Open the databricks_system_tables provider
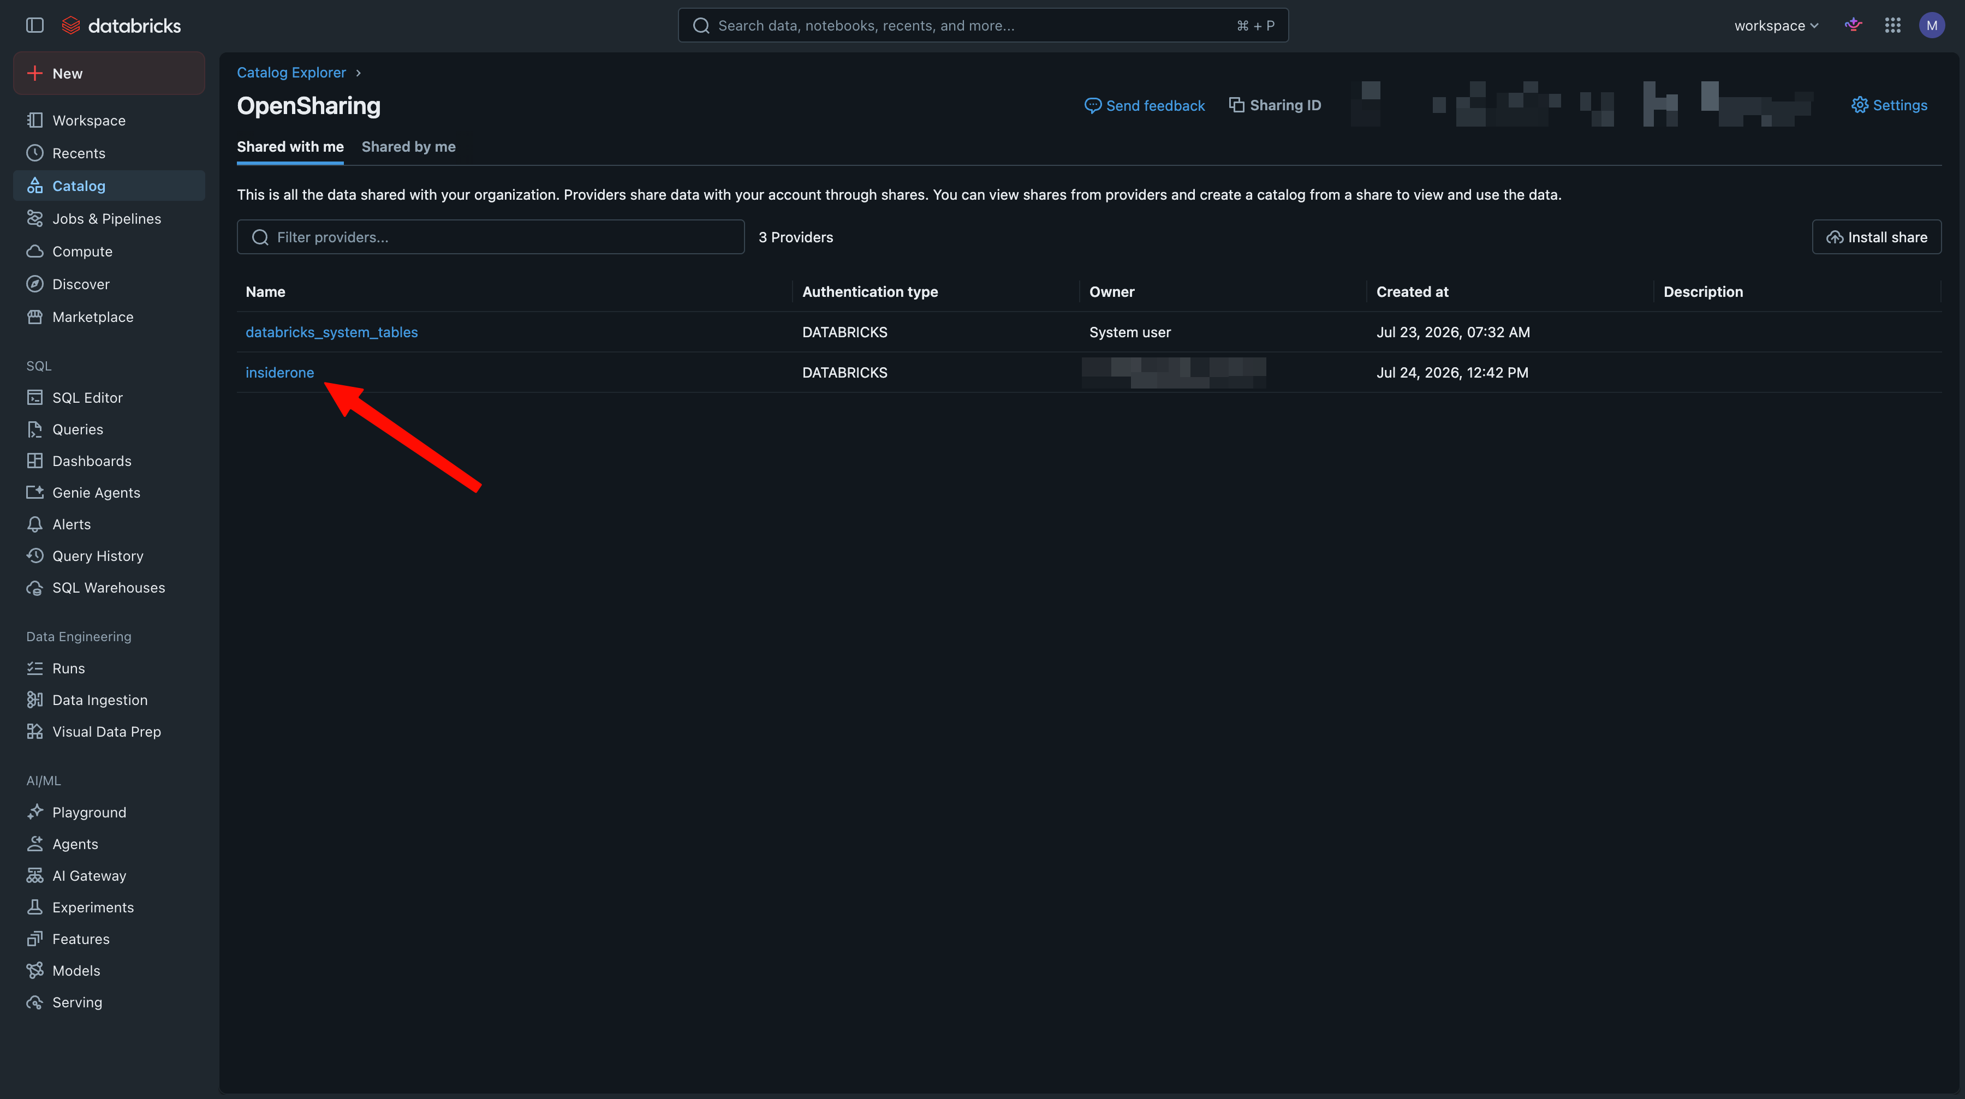 [x=332, y=332]
